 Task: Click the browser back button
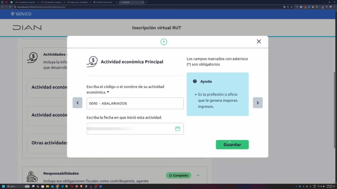point(2,7)
